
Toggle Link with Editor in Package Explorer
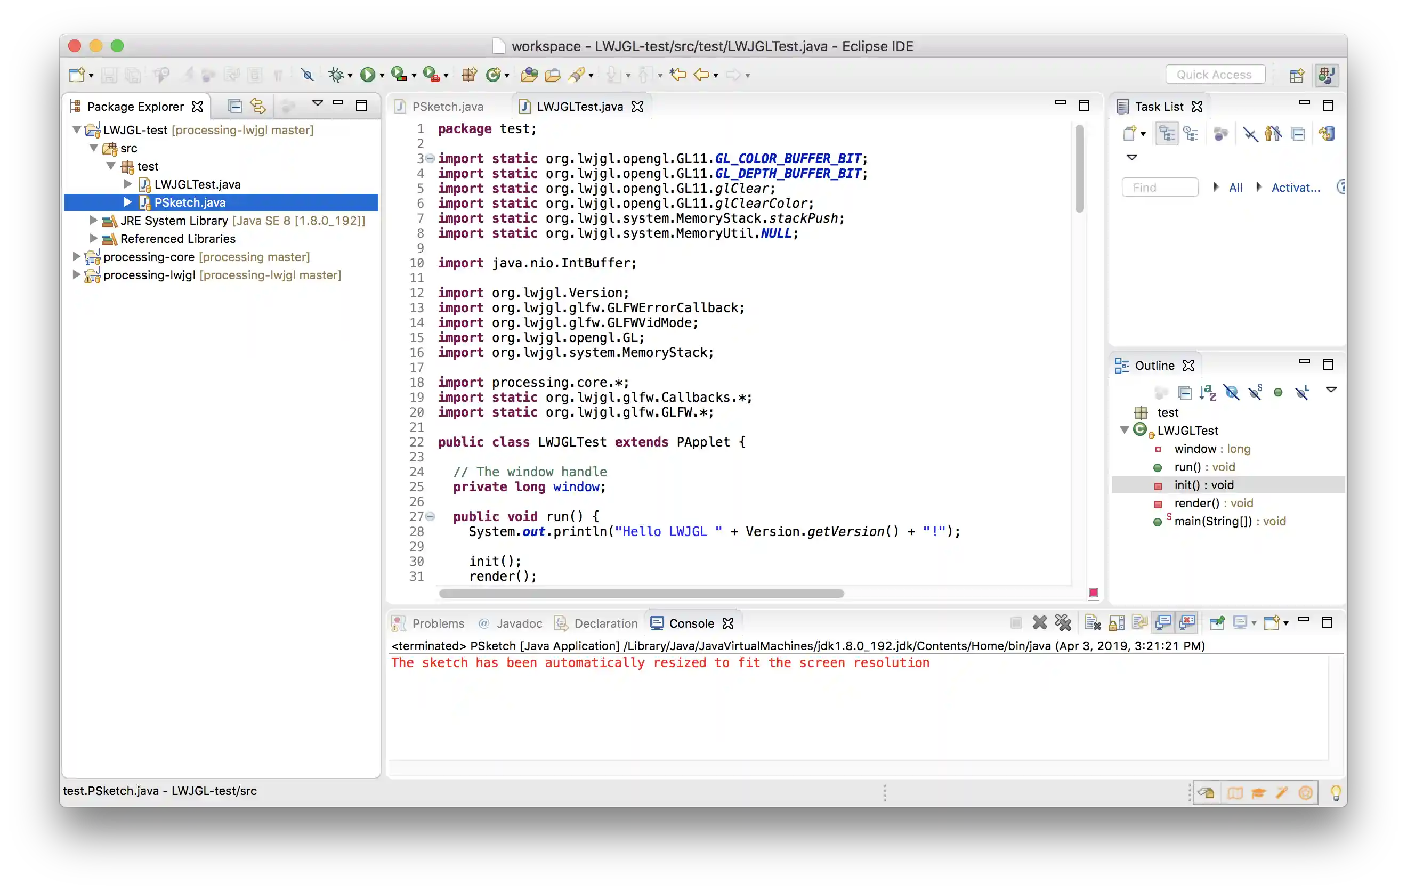[257, 106]
